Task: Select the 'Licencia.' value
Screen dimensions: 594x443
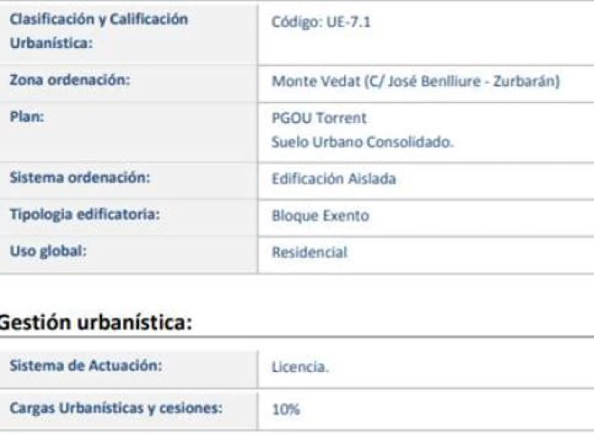Action: [x=300, y=367]
